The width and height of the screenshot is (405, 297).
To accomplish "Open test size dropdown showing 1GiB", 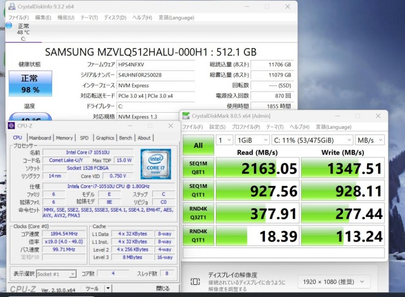I will click(252, 140).
